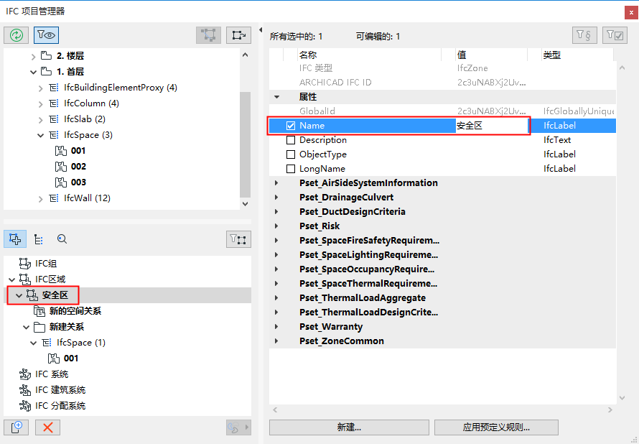
Task: Enable the LongName checkbox
Action: click(x=290, y=168)
